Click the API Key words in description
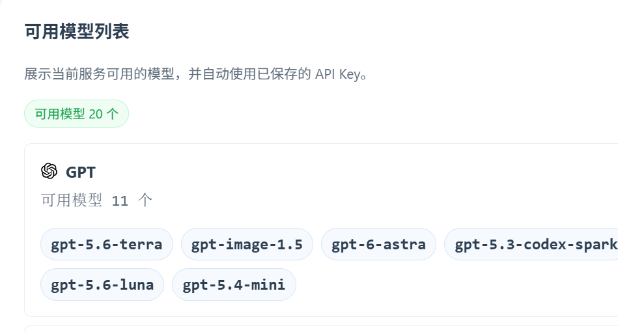Image resolution: width=618 pixels, height=332 pixels. 337,74
